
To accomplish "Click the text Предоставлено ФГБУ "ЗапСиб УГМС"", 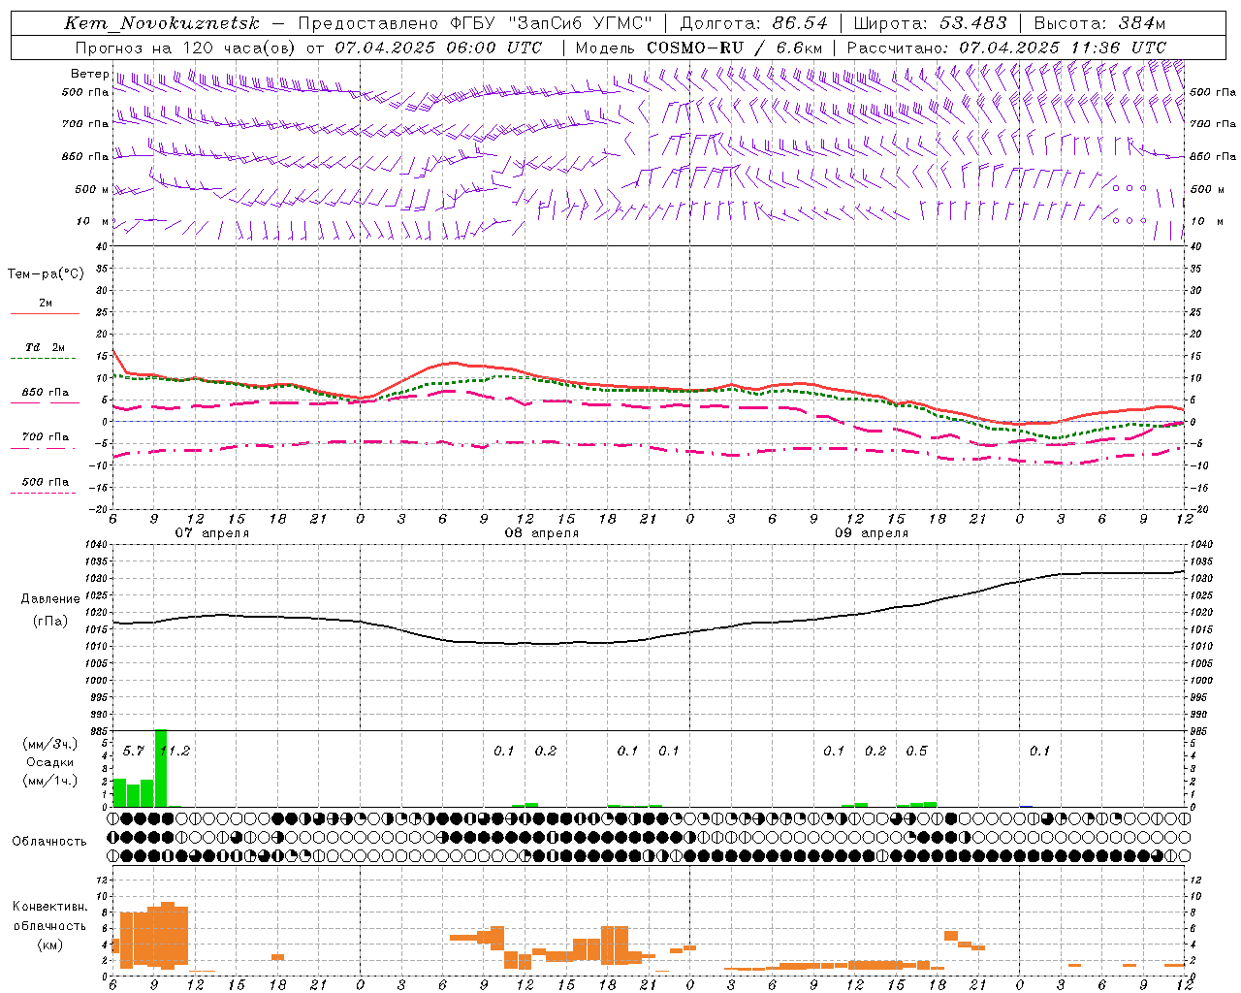I will click(x=475, y=23).
